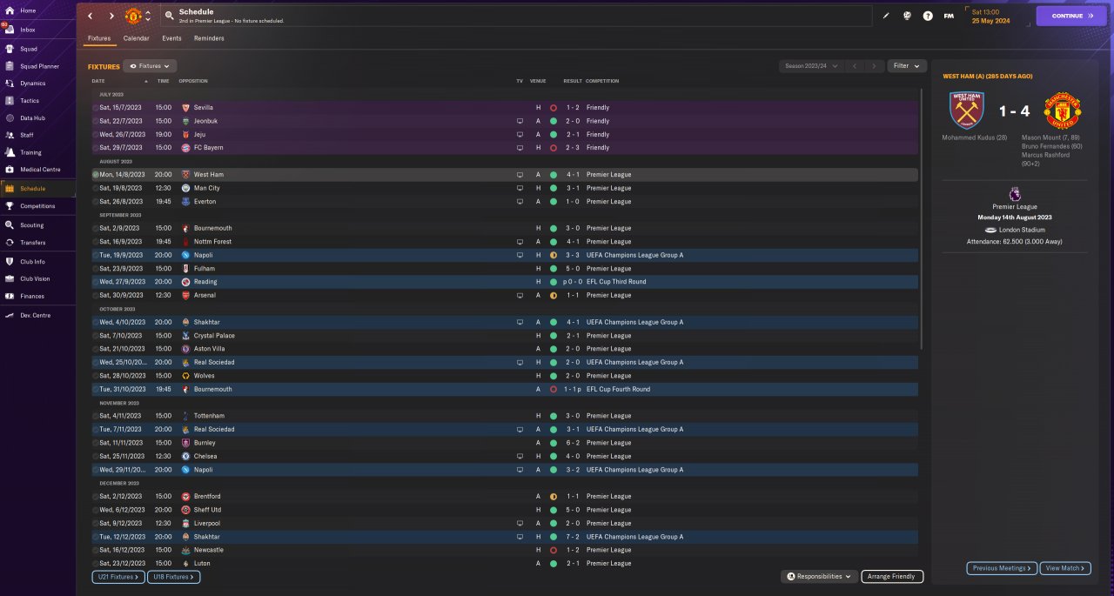1114x596 pixels.
Task: Click the TV icon on the Jeonbuk row
Action: (x=520, y=121)
